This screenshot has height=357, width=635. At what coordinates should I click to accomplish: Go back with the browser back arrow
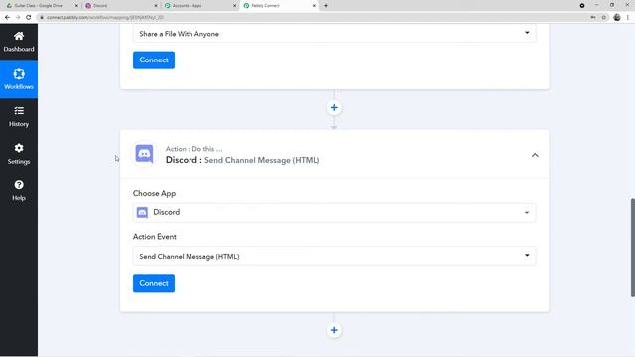pos(7,18)
